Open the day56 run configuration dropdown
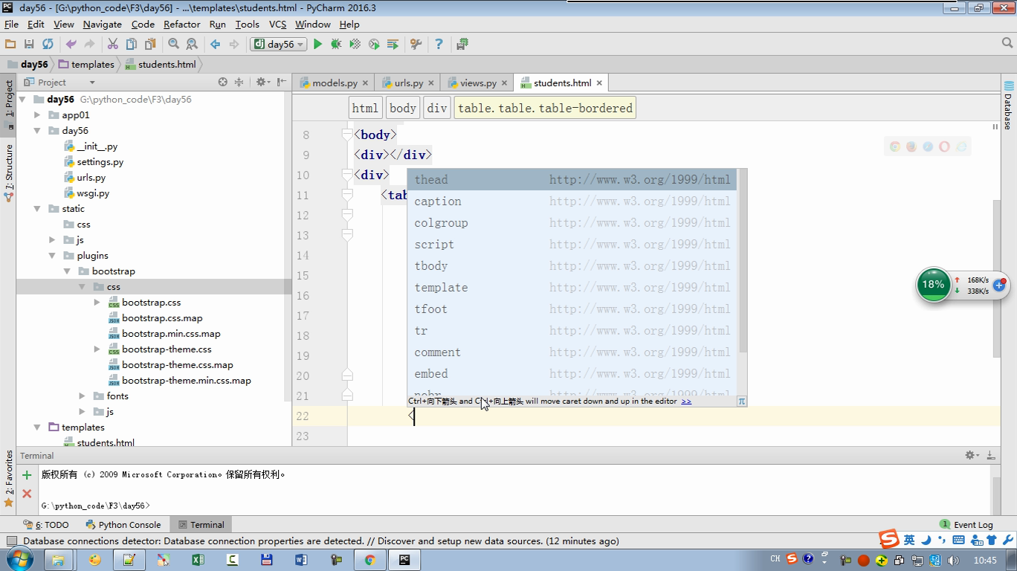1017x571 pixels. pyautogui.click(x=280, y=45)
